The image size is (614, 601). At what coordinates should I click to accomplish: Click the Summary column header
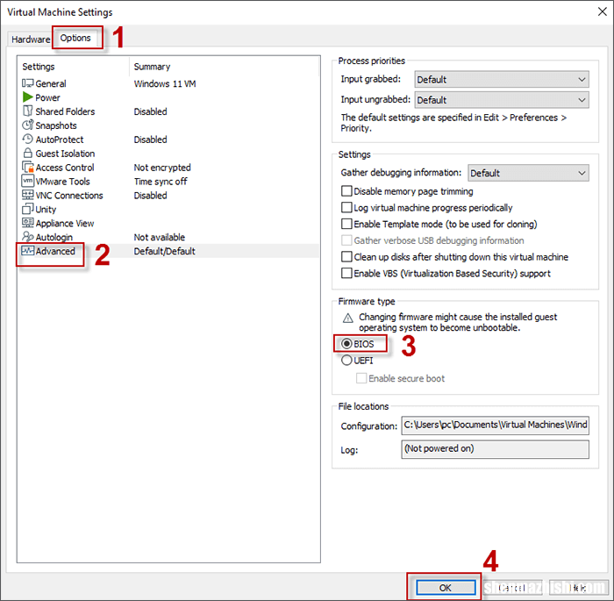152,67
